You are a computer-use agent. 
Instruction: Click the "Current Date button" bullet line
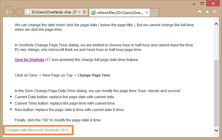pos(65,97)
